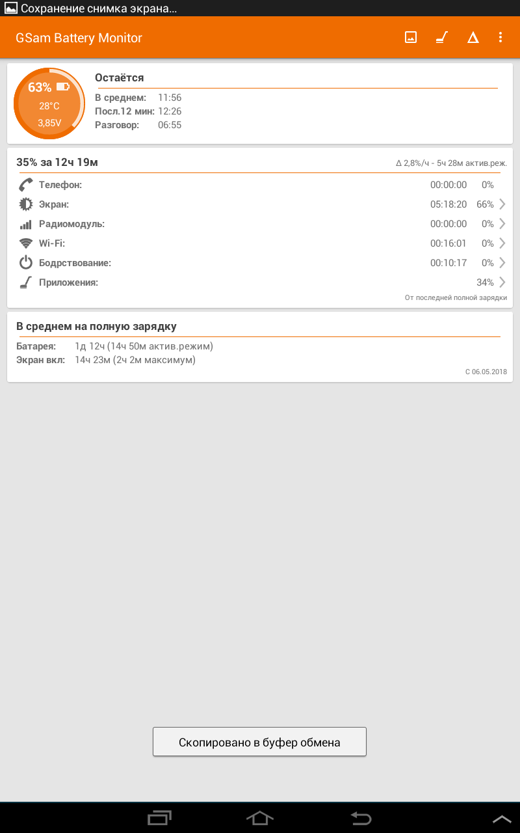The image size is (520, 833).
Task: Tap the 63% battery gauge circle
Action: [49, 104]
